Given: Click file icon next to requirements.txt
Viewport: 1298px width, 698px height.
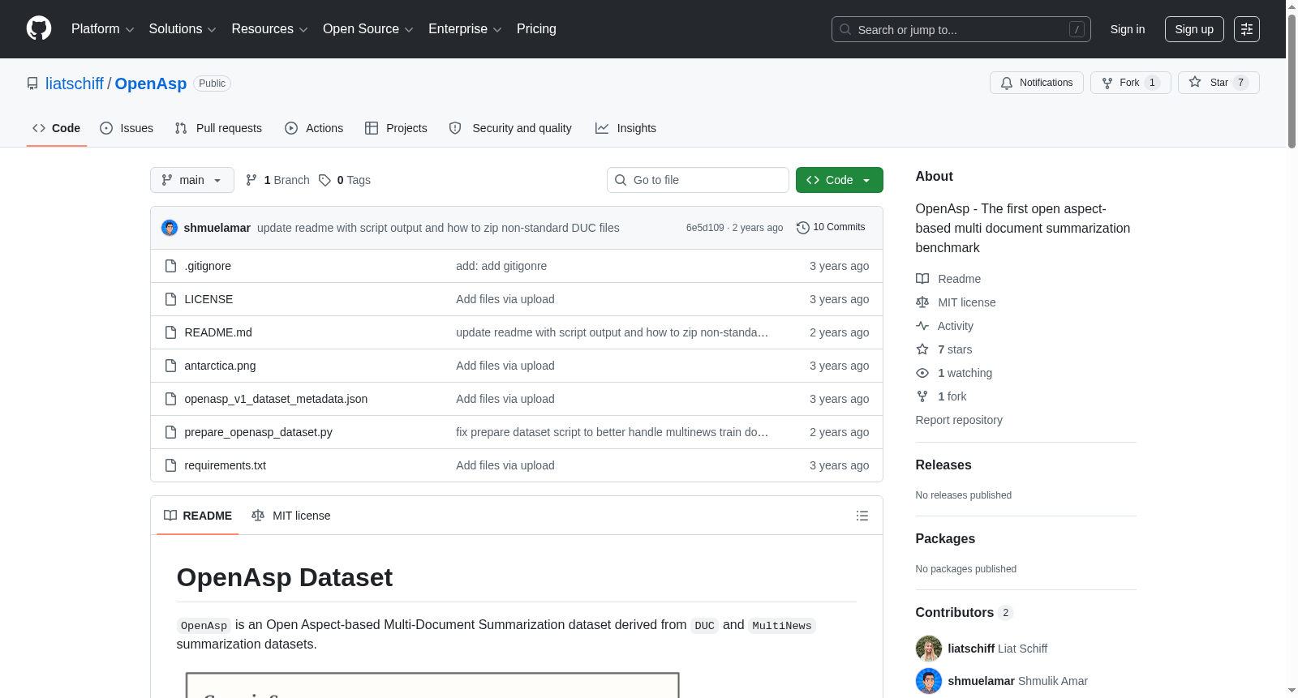Looking at the screenshot, I should 170,465.
